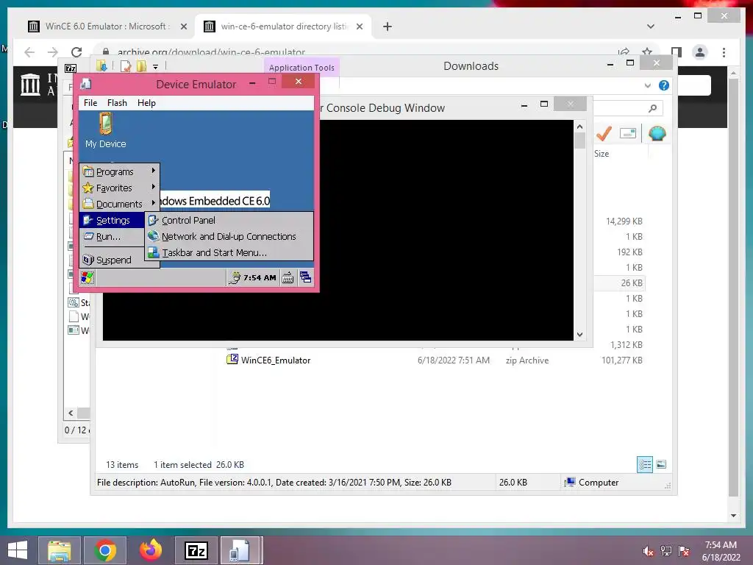Image resolution: width=753 pixels, height=565 pixels.
Task: Open Flash menu in Device Emulator
Action: point(117,103)
